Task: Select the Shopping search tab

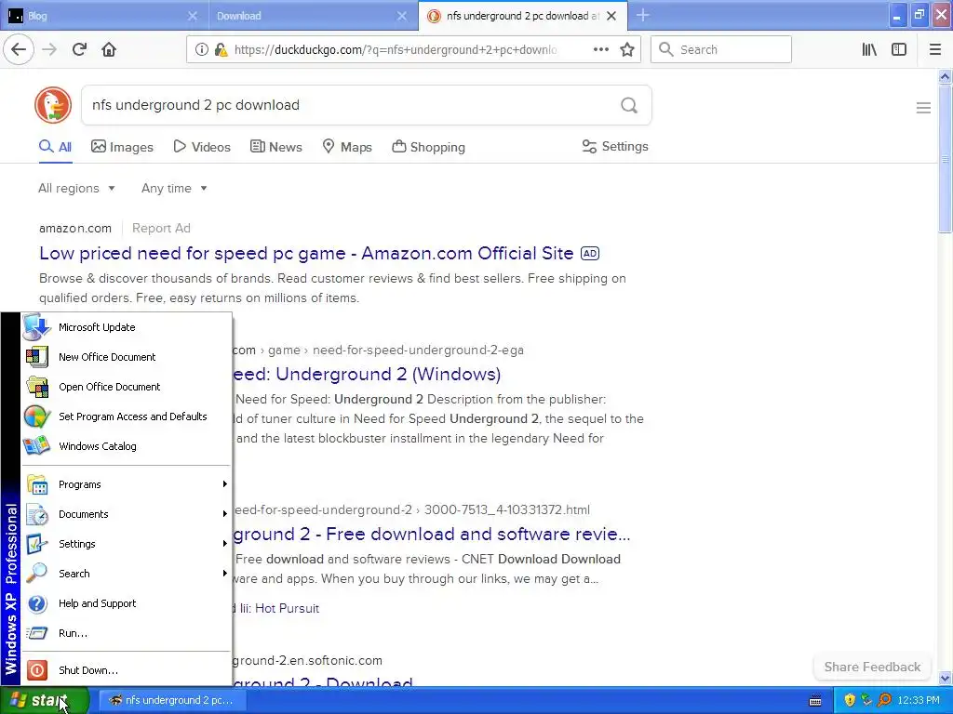Action: coord(428,147)
